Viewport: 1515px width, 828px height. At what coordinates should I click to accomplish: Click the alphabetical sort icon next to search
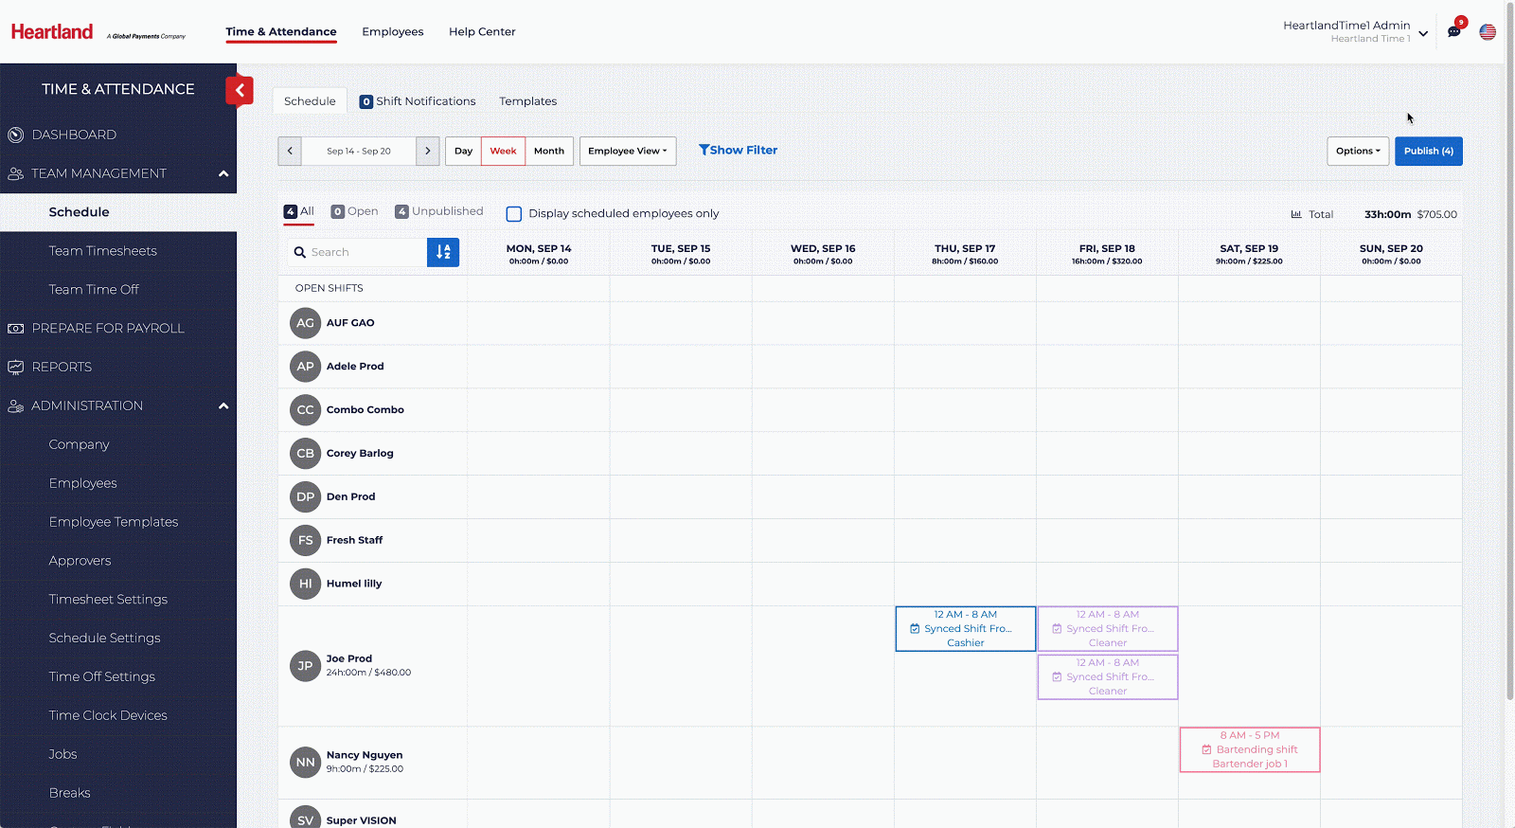pos(443,252)
